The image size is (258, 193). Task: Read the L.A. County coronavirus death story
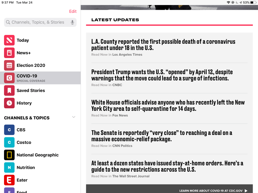pyautogui.click(x=163, y=45)
